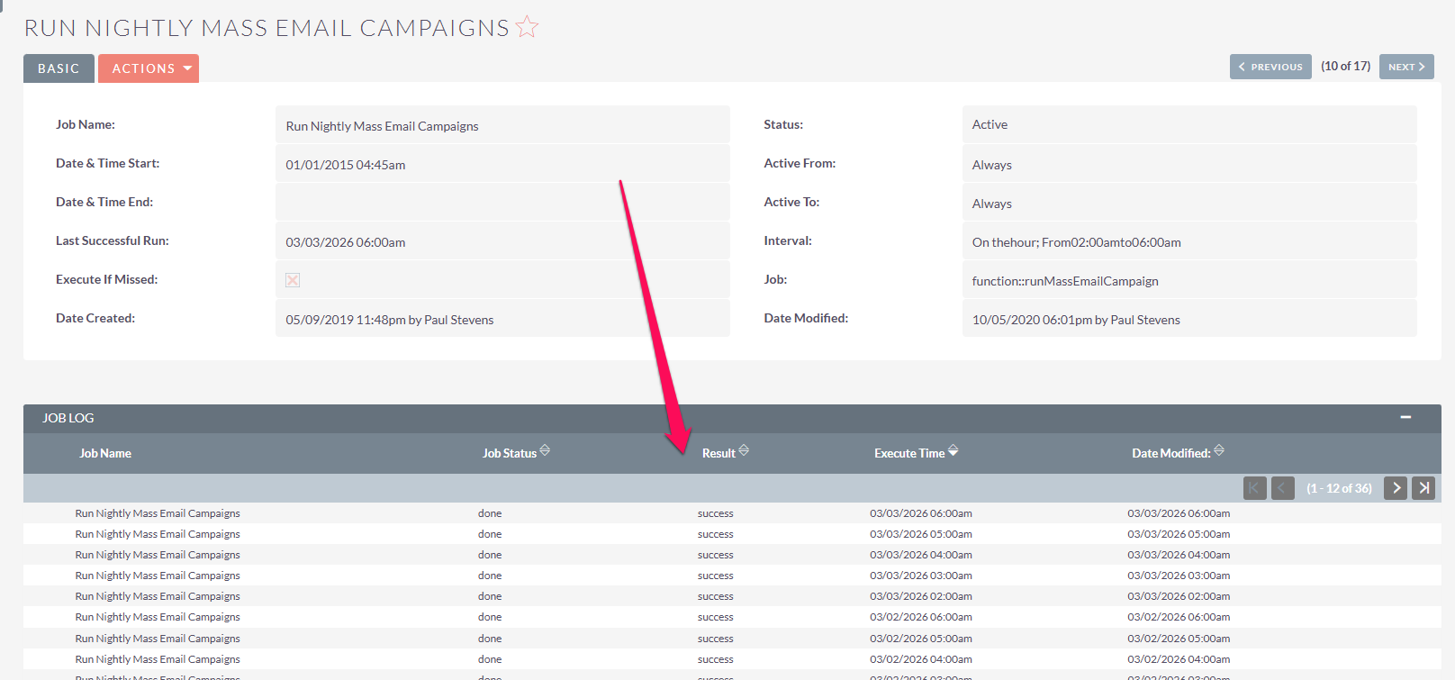
Task: Collapse the Job Log panel
Action: 1405,418
